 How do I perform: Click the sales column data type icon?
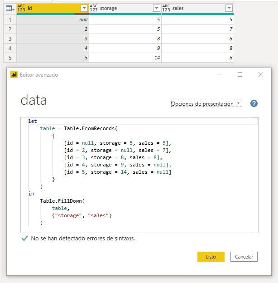(166, 8)
